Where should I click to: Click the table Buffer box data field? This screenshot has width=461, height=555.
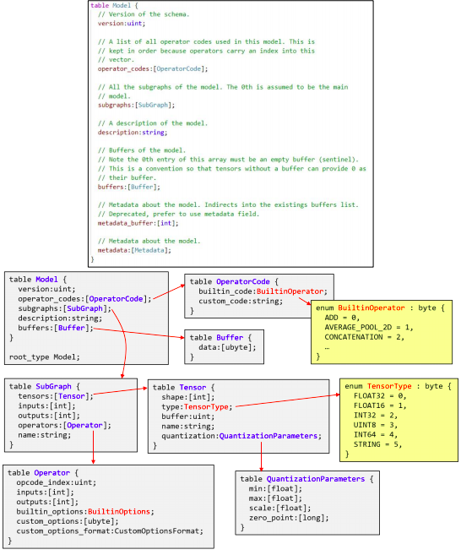point(227,347)
